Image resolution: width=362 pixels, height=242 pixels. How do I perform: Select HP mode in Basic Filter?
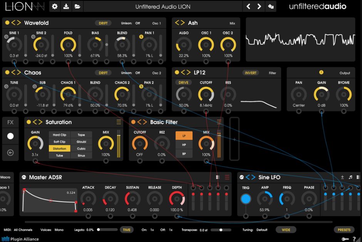(x=184, y=144)
